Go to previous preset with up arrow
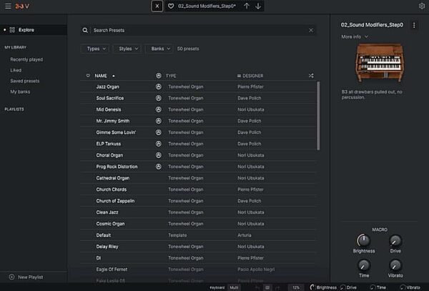429x291 pixels. pyautogui.click(x=247, y=6)
